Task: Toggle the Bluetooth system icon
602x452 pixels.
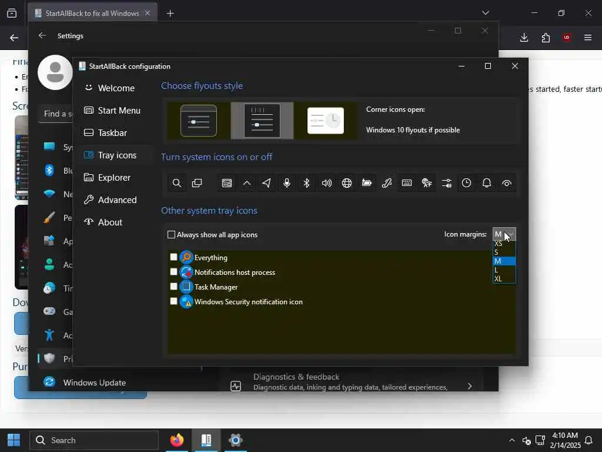Action: click(x=306, y=183)
